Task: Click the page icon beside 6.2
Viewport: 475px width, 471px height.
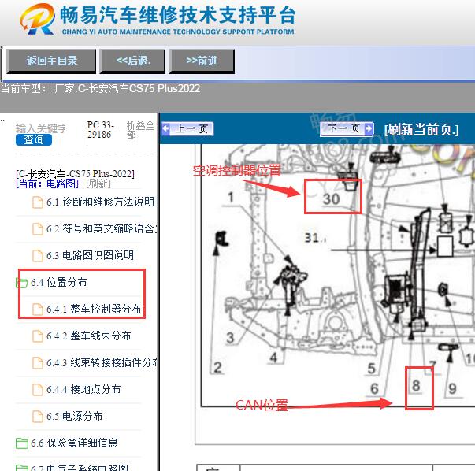Action: [x=38, y=229]
